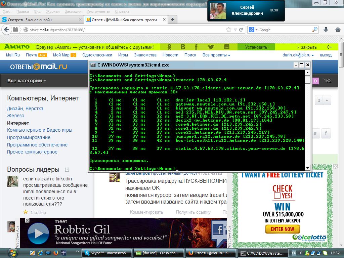344x258 pixels.
Task: Click the grey VK share button
Action: pos(315,133)
